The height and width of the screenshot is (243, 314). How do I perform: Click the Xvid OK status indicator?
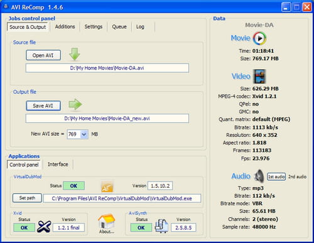(24, 228)
